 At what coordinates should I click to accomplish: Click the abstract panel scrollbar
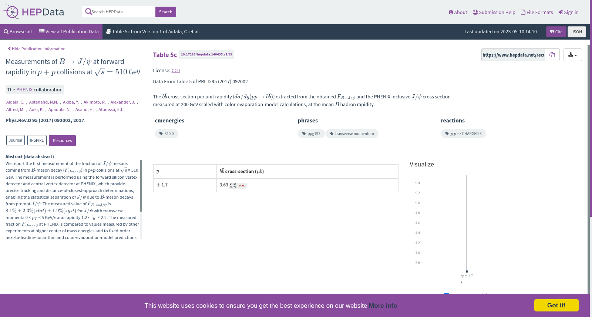point(141,186)
